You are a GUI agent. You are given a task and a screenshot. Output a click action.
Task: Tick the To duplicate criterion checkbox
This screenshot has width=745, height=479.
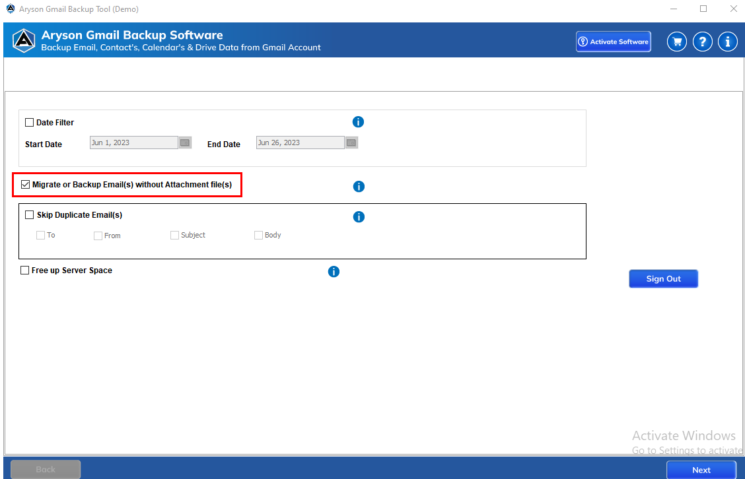41,235
